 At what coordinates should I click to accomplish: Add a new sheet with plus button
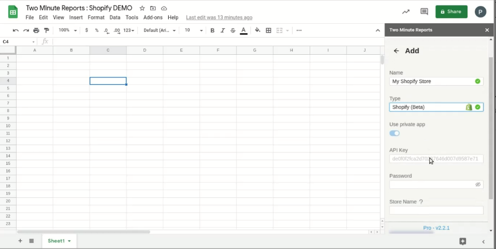[20, 241]
